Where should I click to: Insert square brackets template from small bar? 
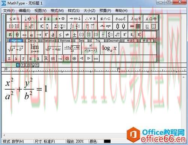coord(89,34)
